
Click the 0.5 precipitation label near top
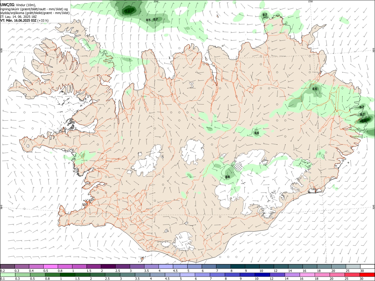click(x=148, y=20)
